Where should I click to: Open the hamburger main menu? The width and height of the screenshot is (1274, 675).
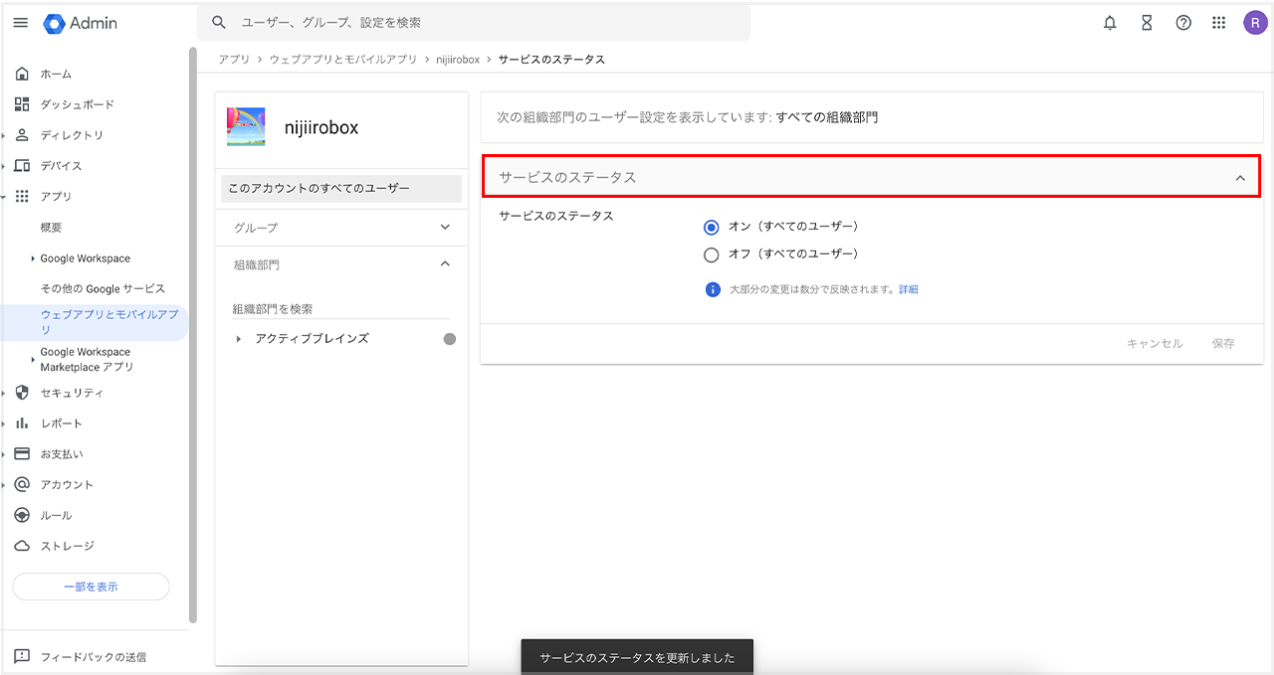click(x=20, y=23)
